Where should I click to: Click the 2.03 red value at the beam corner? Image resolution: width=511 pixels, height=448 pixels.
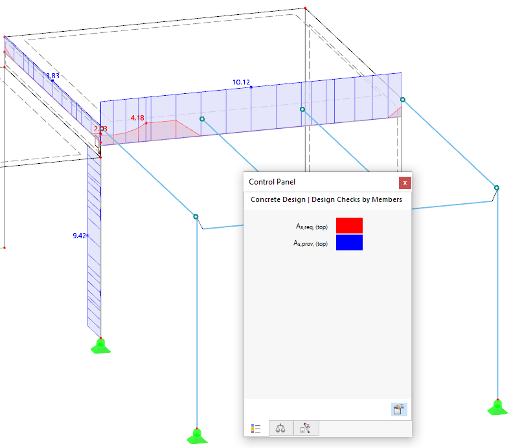(x=100, y=129)
